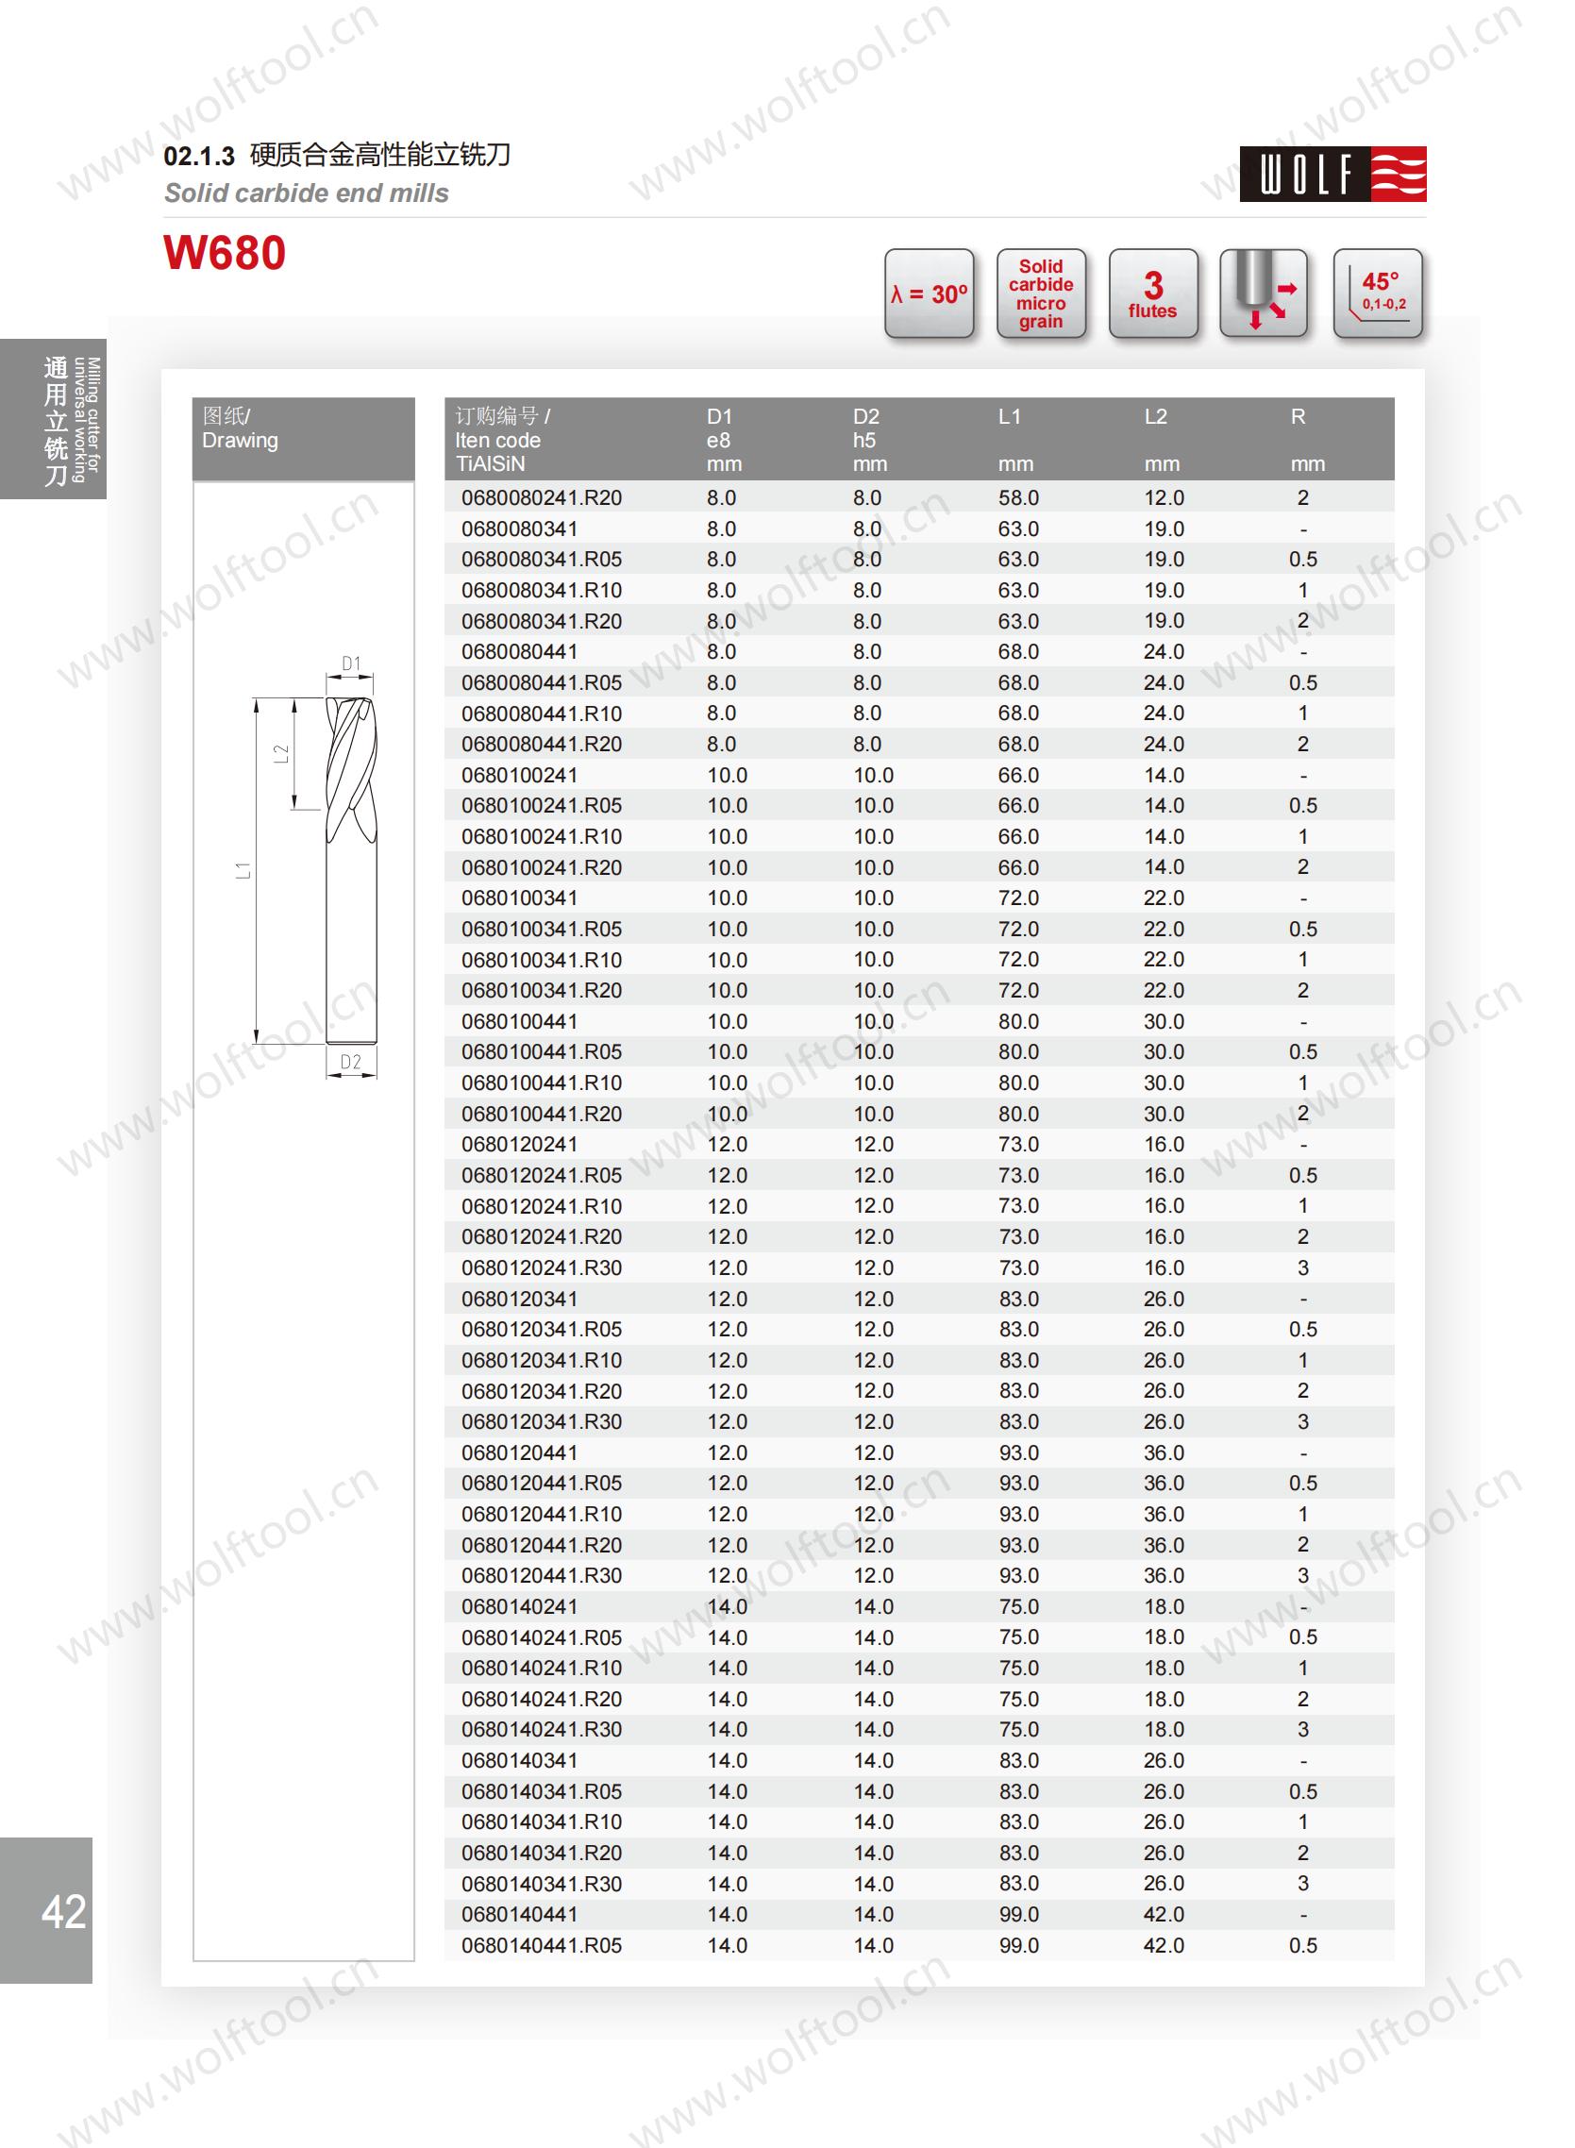Select item code 0680120341.R30

(x=541, y=1421)
